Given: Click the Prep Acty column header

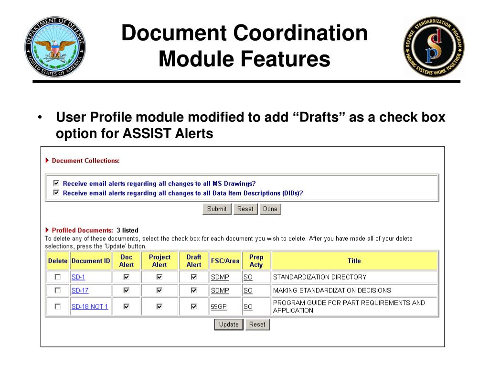Looking at the screenshot, I should coord(256,261).
